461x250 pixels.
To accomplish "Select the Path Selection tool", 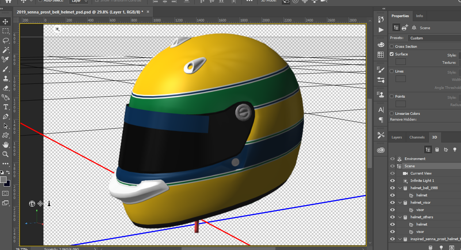I will click(5, 126).
